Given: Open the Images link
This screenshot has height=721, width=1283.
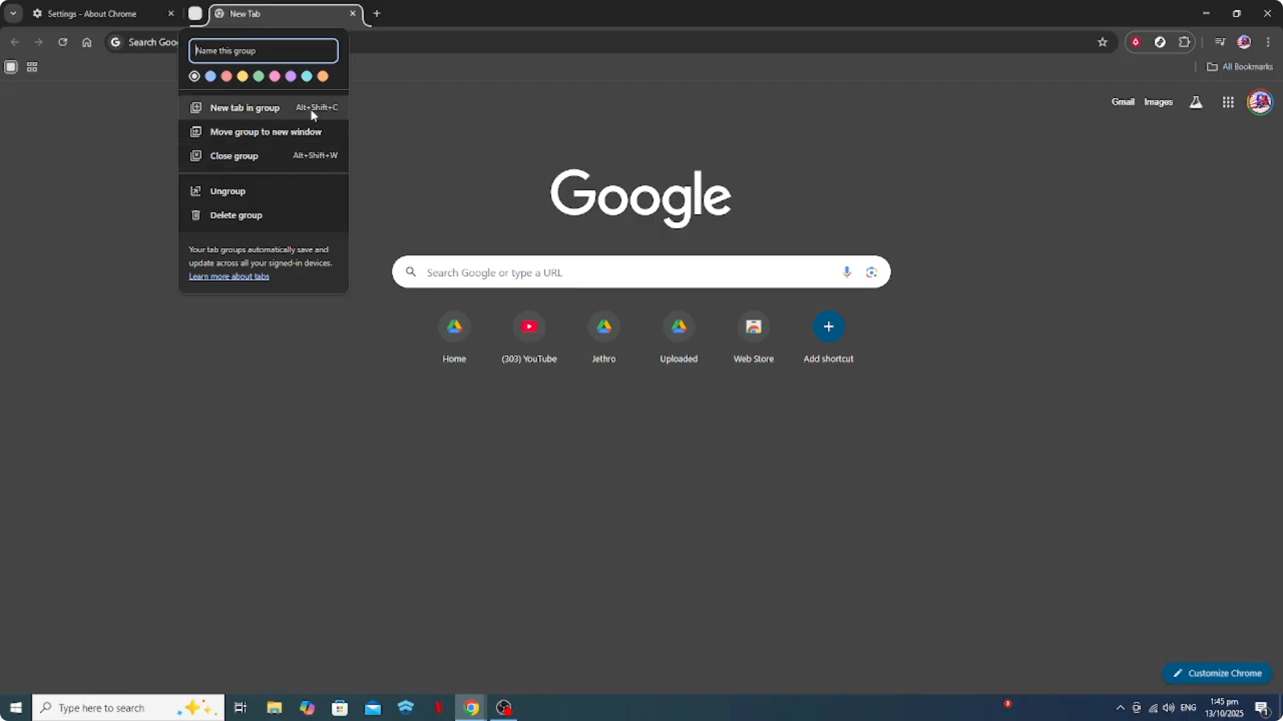Looking at the screenshot, I should click(1158, 102).
